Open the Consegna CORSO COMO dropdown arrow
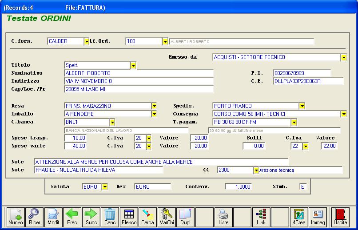The height and width of the screenshot is (230, 358). point(344,114)
